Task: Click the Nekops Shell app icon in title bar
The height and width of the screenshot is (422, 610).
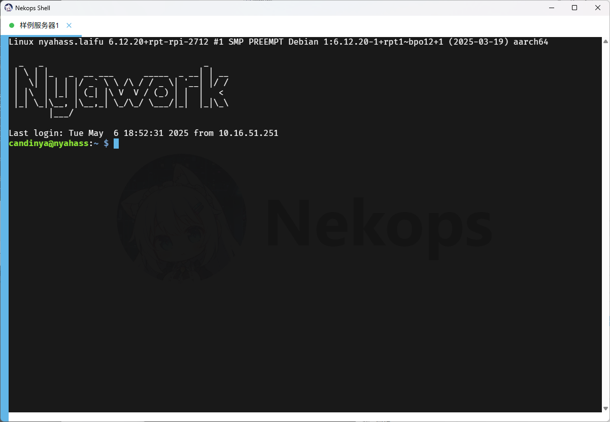Action: (x=9, y=8)
